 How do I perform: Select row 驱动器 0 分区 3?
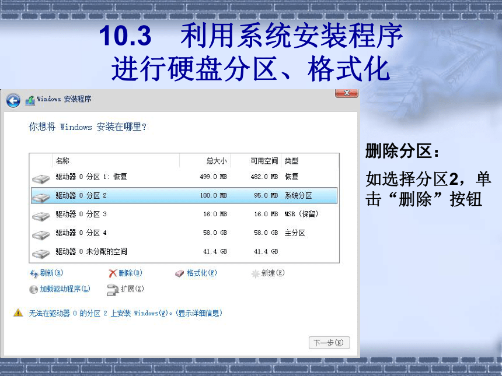pyautogui.click(x=184, y=214)
